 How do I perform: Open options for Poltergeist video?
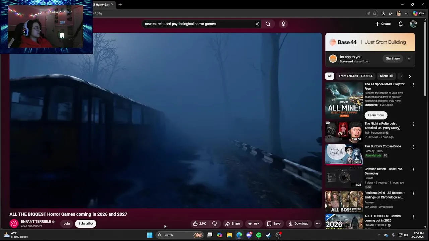(413, 124)
